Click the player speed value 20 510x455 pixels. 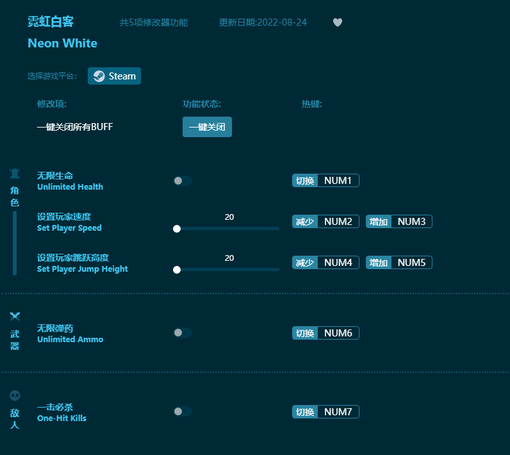[229, 217]
